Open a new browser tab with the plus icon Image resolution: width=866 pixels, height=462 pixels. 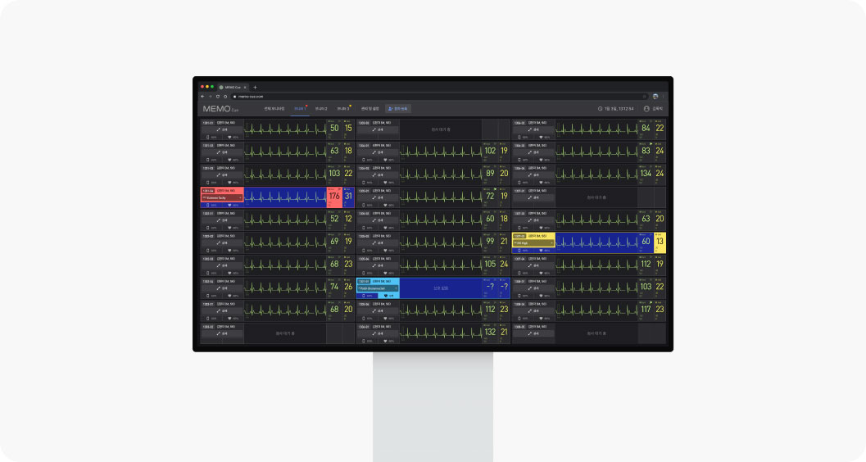click(x=255, y=87)
